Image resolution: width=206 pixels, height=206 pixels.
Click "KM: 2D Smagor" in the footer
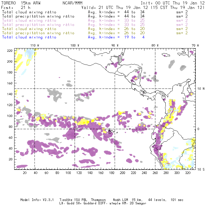coord(134,203)
